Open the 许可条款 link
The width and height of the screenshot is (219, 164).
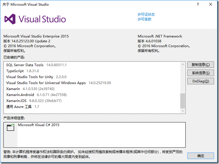(x=144, y=19)
